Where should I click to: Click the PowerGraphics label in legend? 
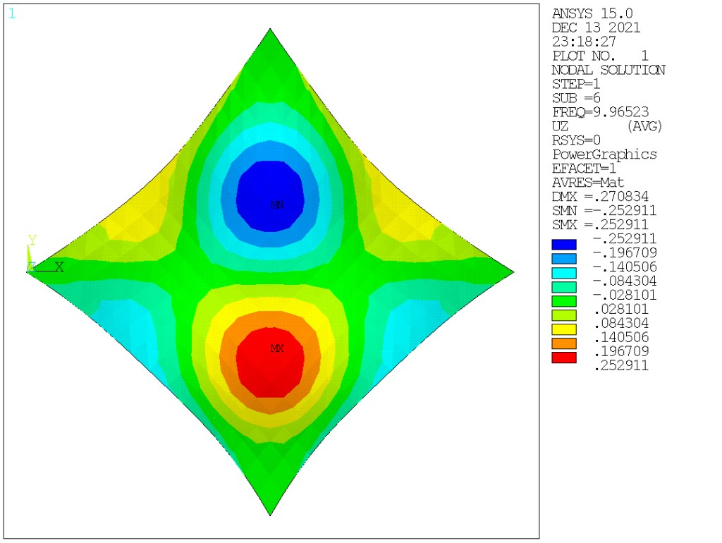[x=604, y=154]
